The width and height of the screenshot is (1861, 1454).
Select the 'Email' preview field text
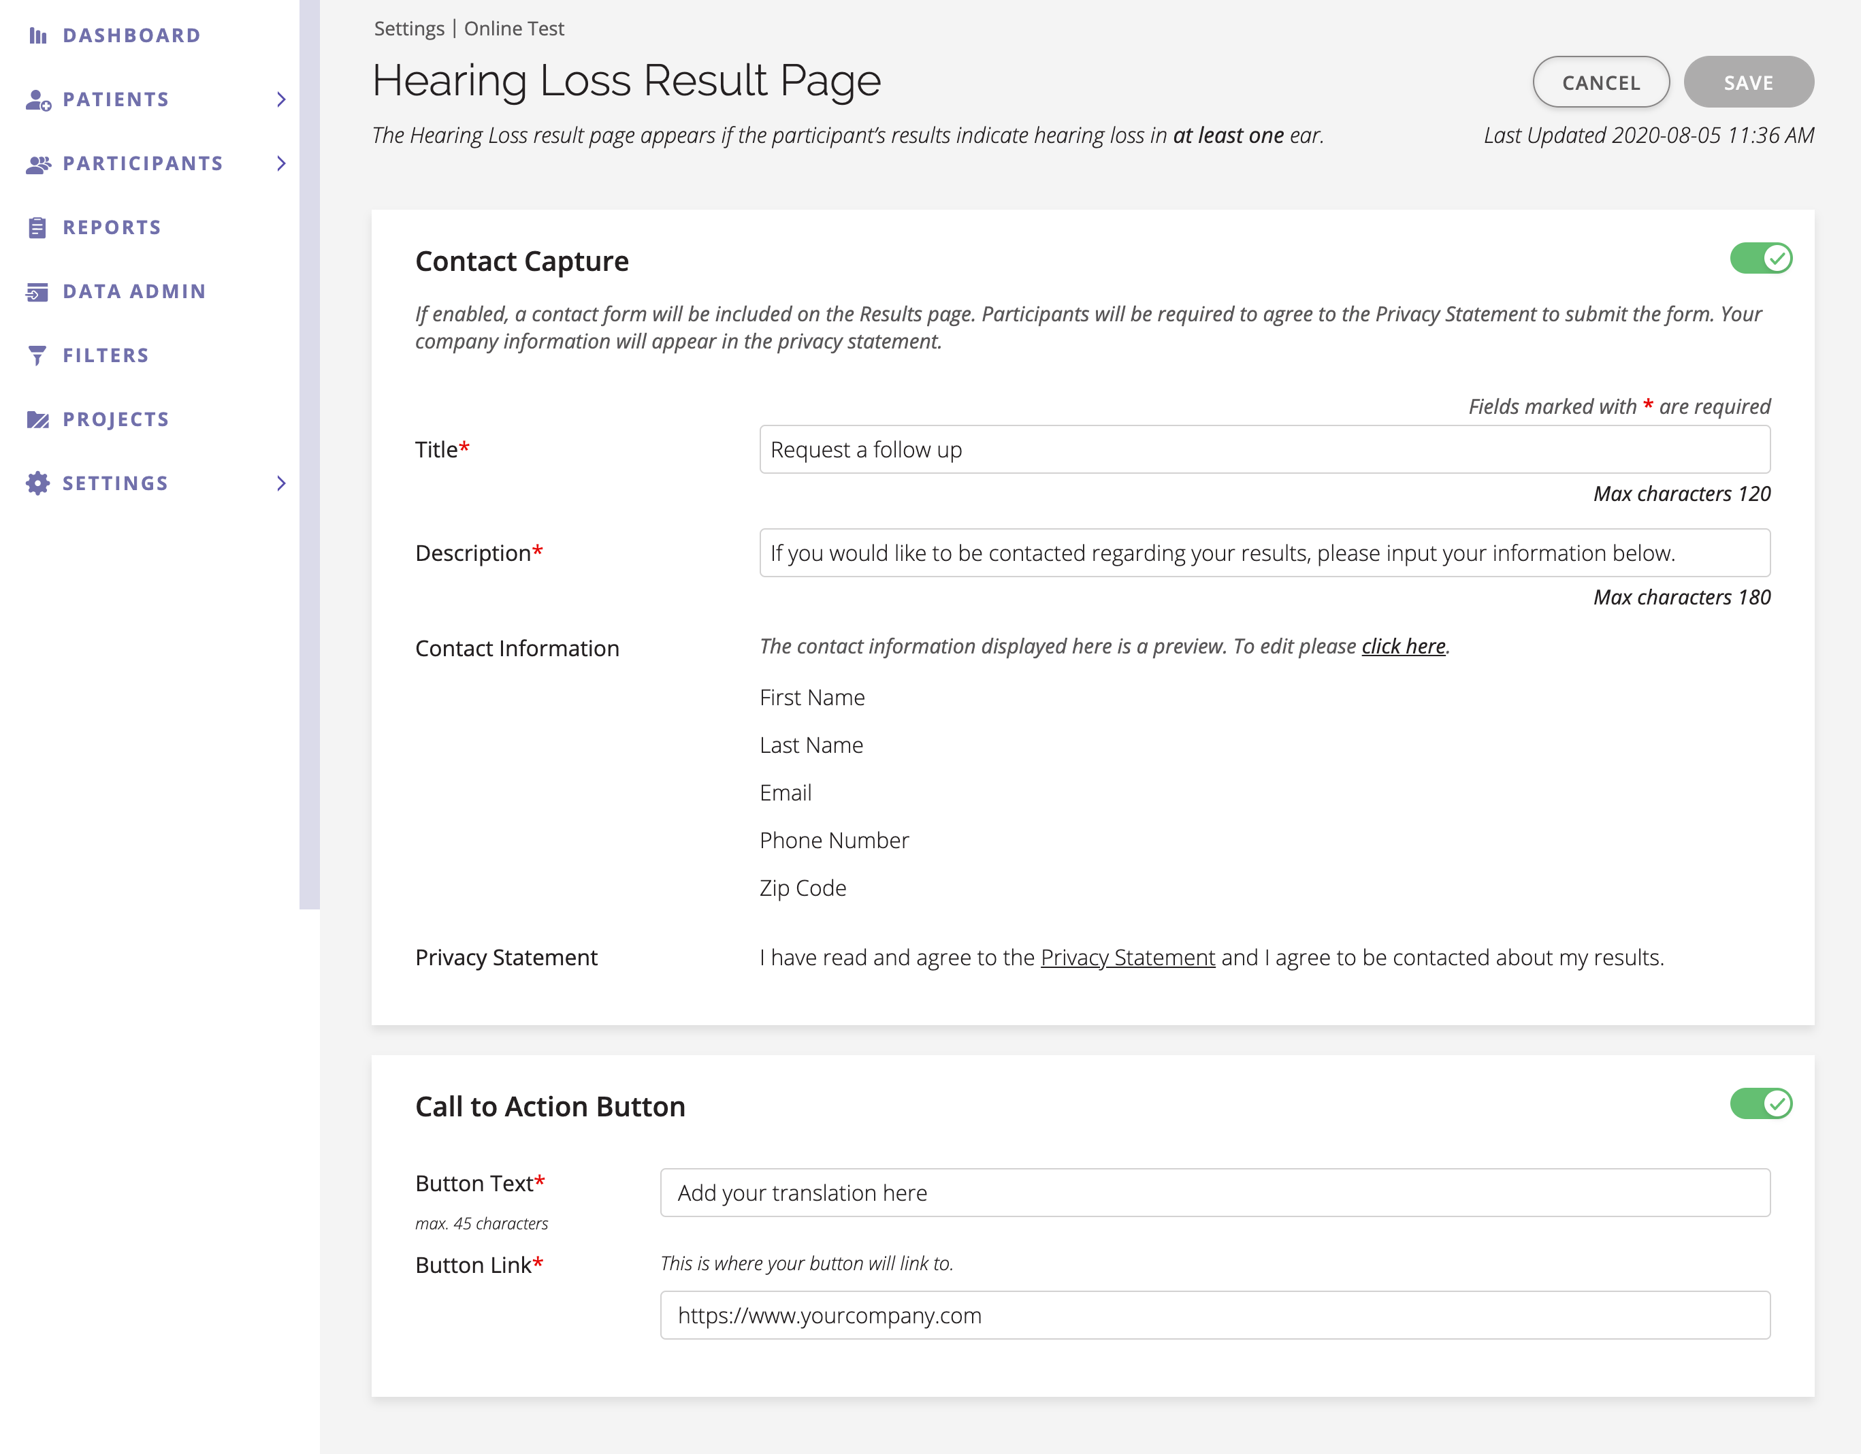pos(786,792)
